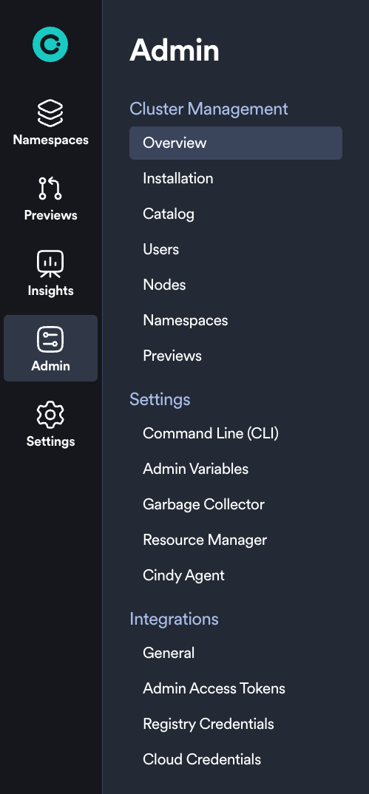This screenshot has height=794, width=369.
Task: Open the Users admin page
Action: (161, 249)
